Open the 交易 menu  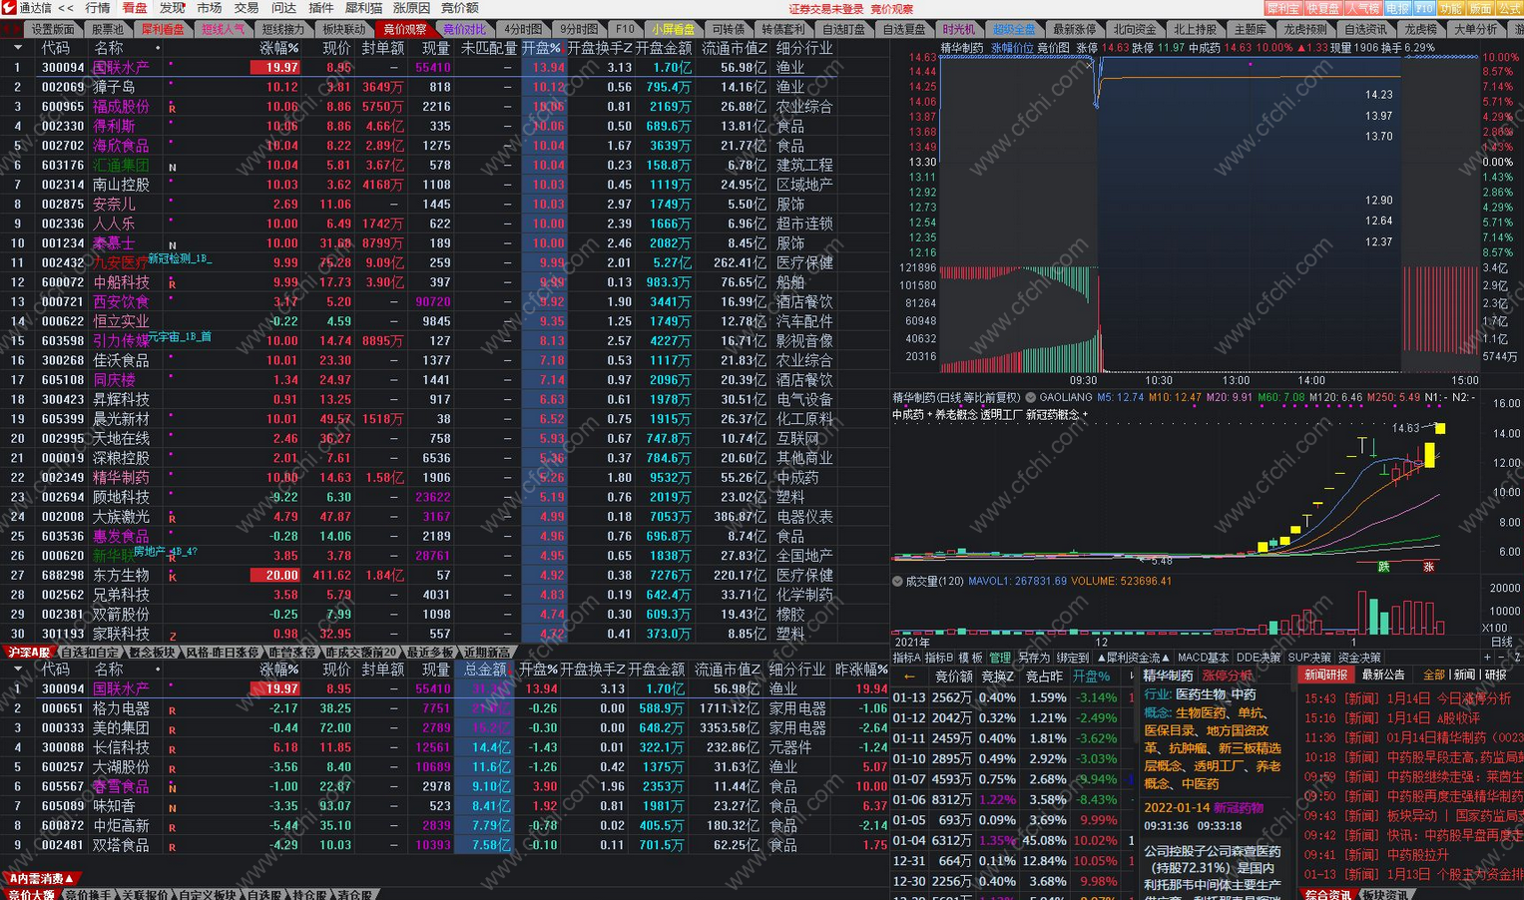247,8
